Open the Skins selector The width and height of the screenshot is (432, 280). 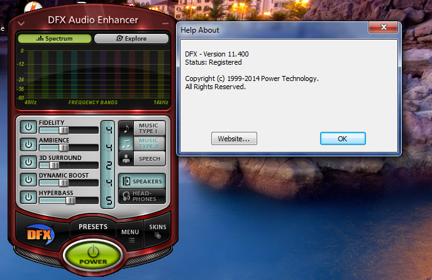pos(158,230)
